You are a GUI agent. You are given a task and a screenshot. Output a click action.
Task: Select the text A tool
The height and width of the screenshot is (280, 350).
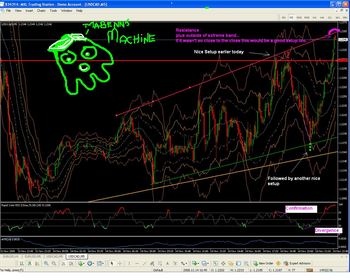pos(168,263)
